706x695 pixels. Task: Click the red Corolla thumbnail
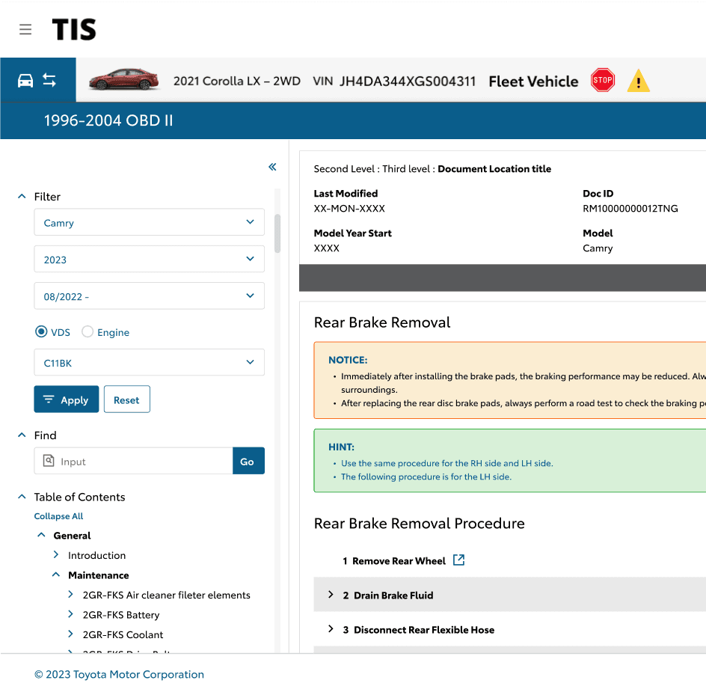tap(124, 79)
